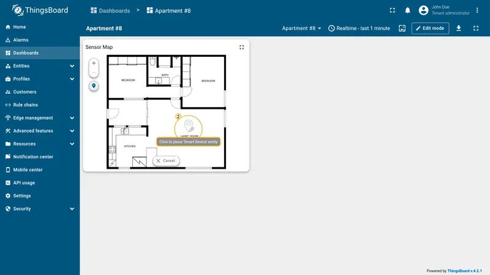Cancel placing the Smart Device entity
Viewport: 490px width, 275px height.
point(166,161)
